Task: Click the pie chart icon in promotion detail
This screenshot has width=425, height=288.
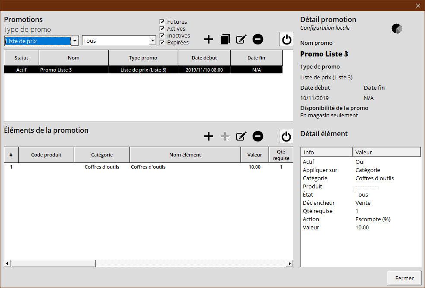Action: (x=397, y=28)
